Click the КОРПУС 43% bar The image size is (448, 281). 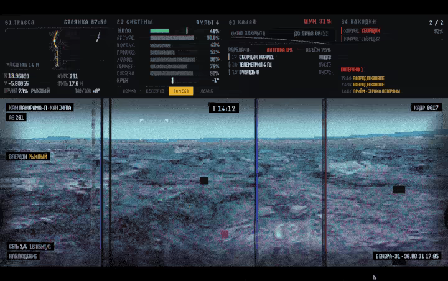(x=161, y=45)
